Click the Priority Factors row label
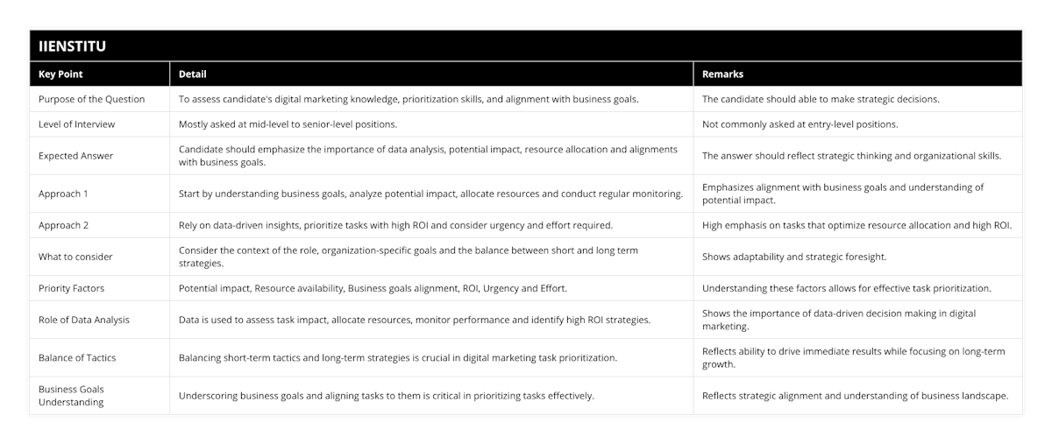This screenshot has width=1052, height=444. [x=74, y=288]
